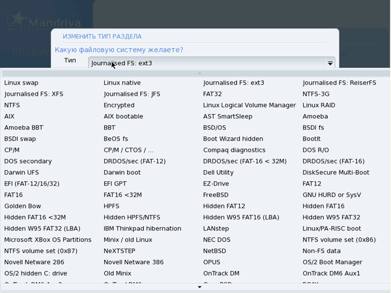Choose the HPFS entry
This screenshot has width=391, height=293.
[x=111, y=206]
